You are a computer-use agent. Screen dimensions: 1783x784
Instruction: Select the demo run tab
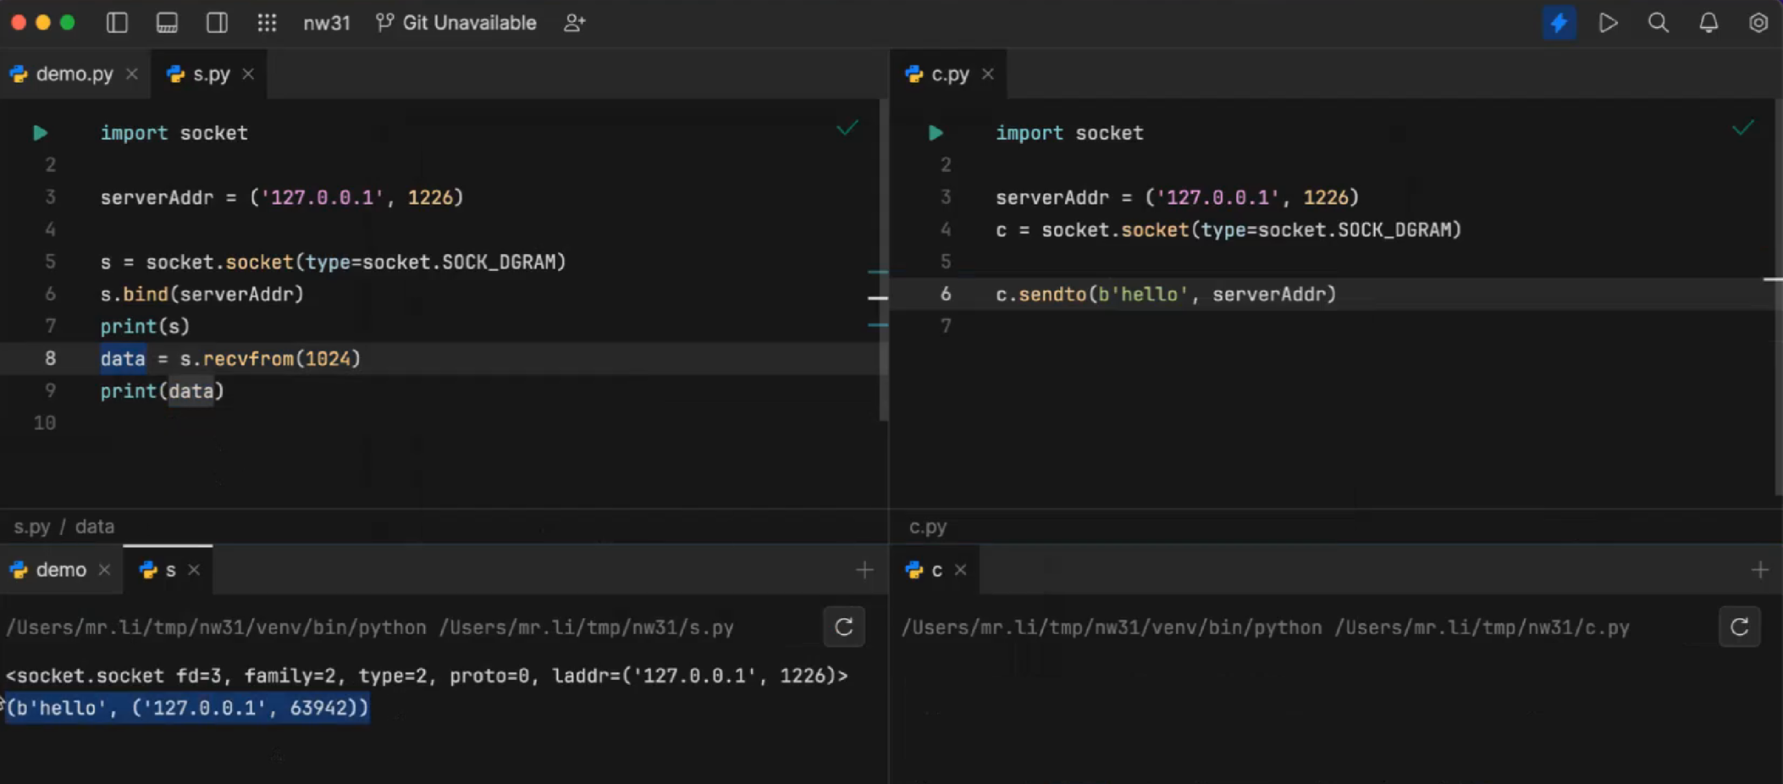(x=61, y=571)
